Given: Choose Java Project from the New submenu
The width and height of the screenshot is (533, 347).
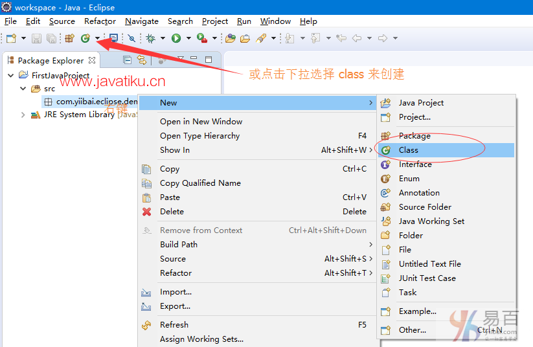Looking at the screenshot, I should point(446,103).
